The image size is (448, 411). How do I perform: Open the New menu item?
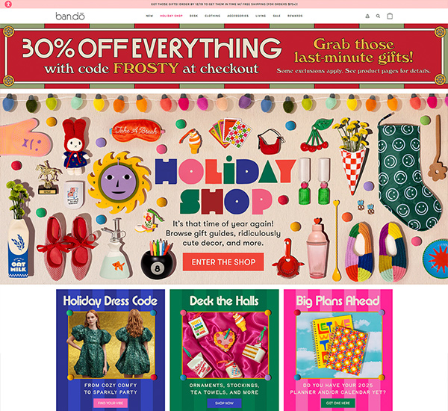[149, 16]
